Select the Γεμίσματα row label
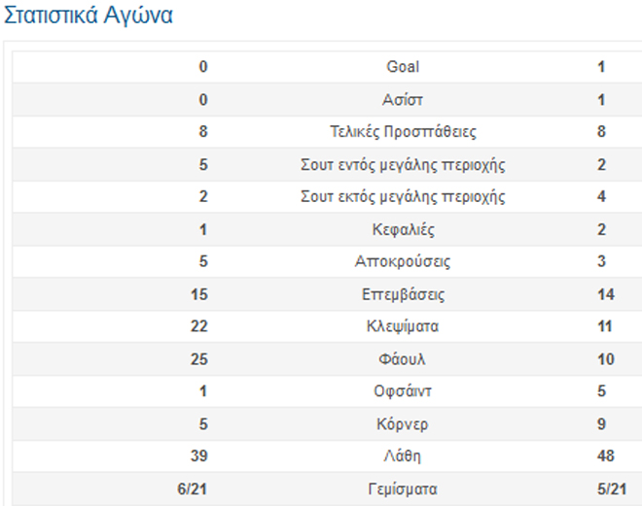Screen dimensions: 642x506 [x=403, y=489]
